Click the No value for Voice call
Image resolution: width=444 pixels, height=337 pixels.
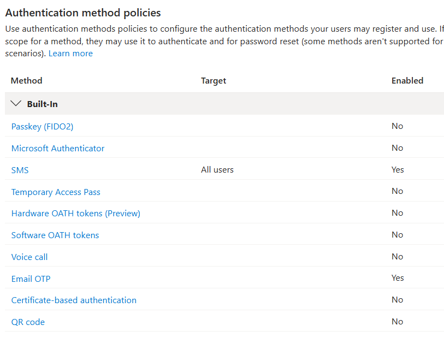click(397, 257)
